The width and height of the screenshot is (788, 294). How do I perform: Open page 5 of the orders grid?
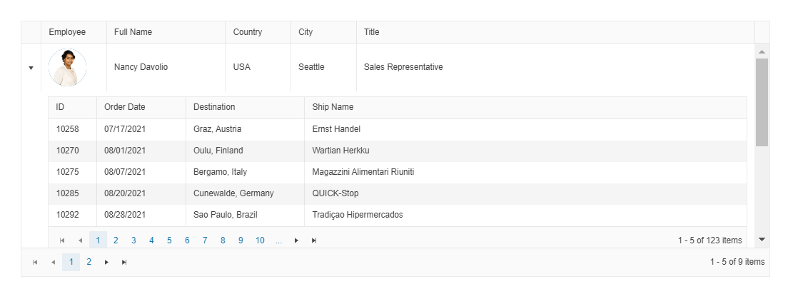pyautogui.click(x=169, y=240)
